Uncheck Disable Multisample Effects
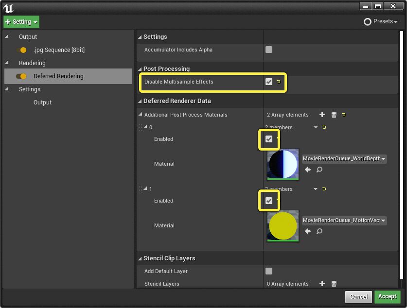This screenshot has height=308, width=407. click(x=269, y=81)
